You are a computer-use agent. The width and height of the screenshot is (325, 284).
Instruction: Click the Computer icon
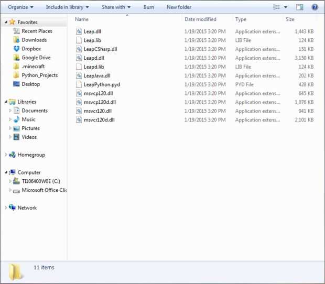pos(12,172)
